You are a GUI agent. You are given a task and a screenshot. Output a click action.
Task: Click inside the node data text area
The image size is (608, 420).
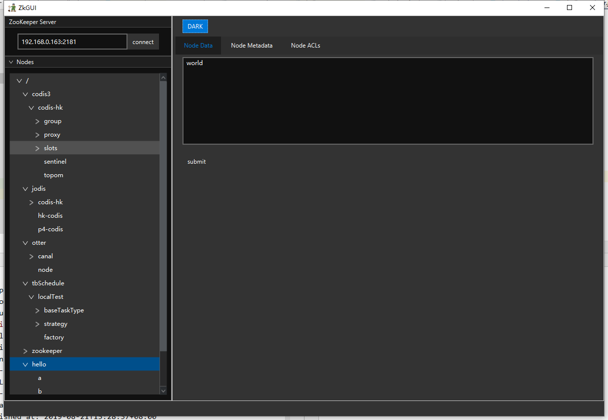388,101
